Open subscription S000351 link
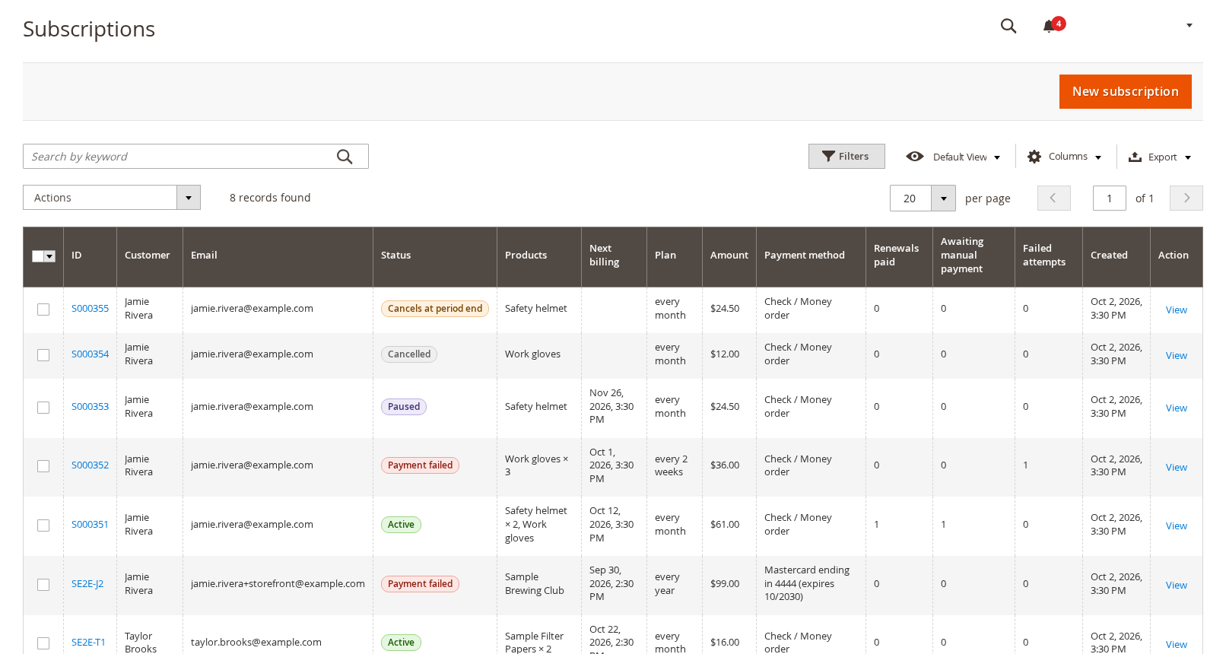 90,525
